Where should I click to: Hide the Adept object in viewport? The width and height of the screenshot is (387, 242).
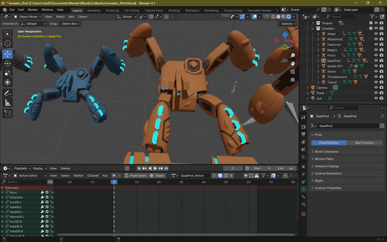tap(376, 33)
